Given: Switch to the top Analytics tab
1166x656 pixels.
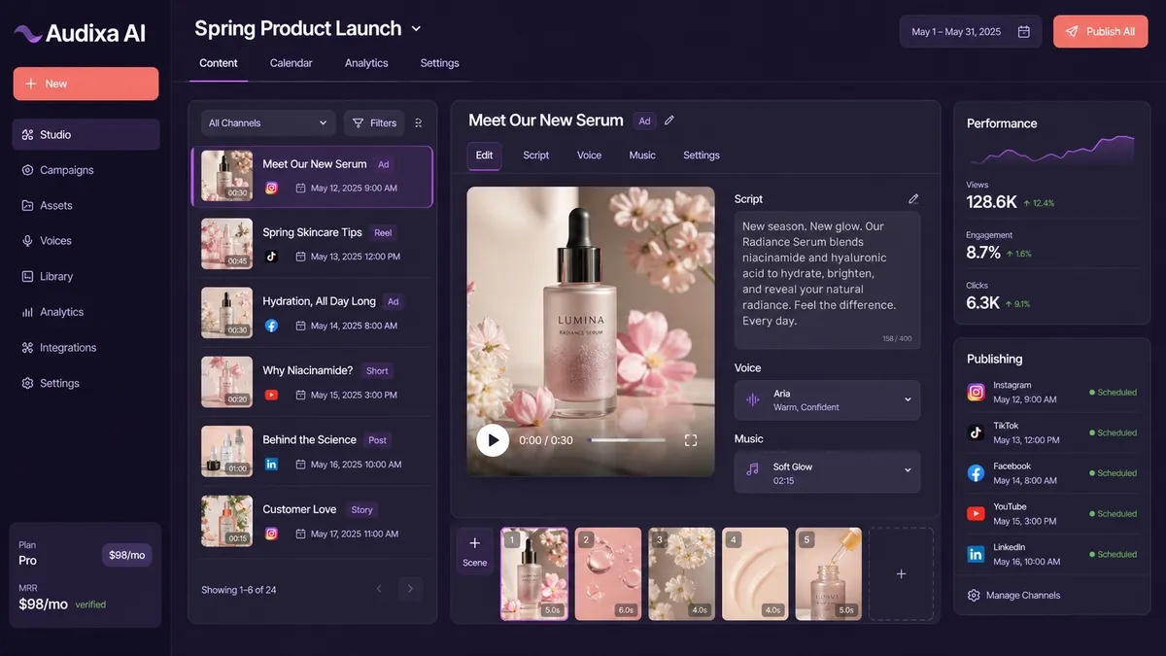Looking at the screenshot, I should click(x=366, y=63).
